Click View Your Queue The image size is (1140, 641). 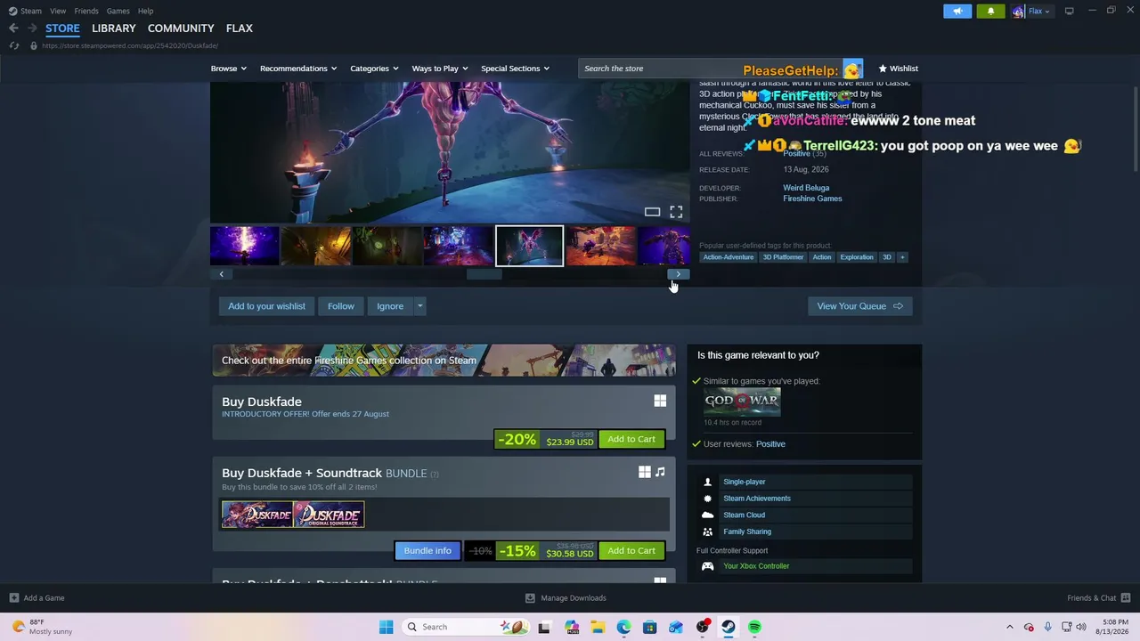tap(860, 306)
